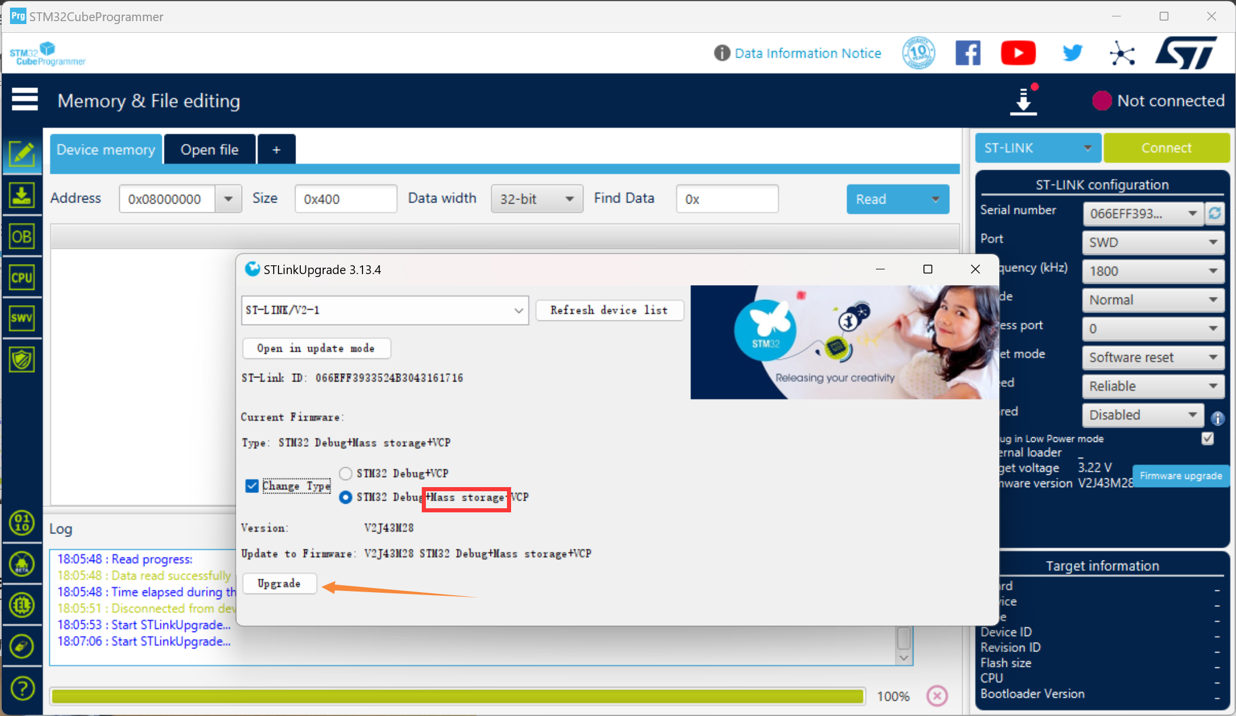Viewport: 1236px width, 716px height.
Task: Select Memory & File editing sidebar icon
Action: click(x=22, y=154)
